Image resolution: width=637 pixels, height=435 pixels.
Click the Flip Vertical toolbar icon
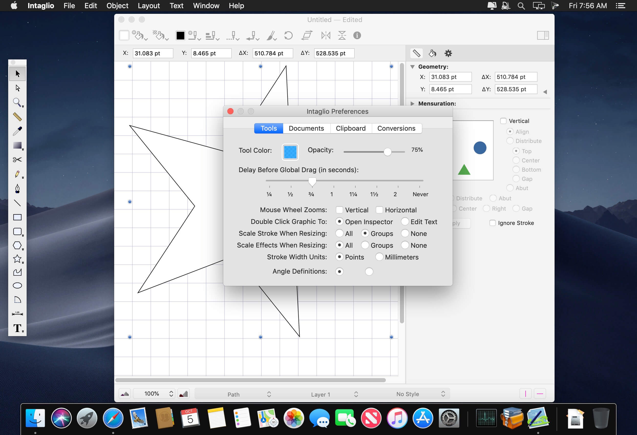point(342,35)
